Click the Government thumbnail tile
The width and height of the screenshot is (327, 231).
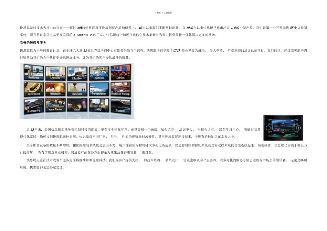34,89
